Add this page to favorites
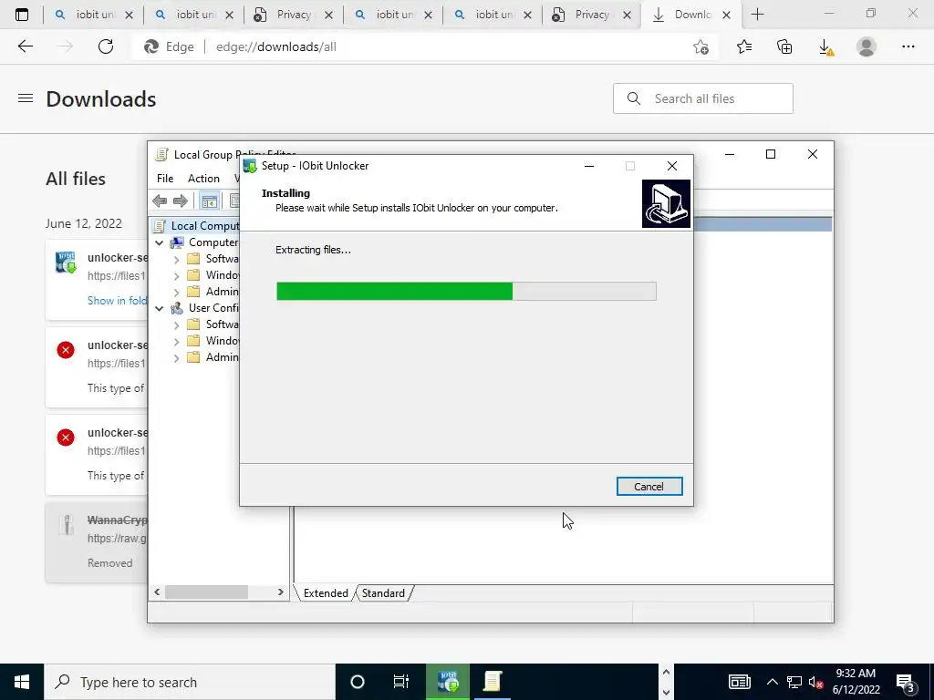934x700 pixels. (701, 46)
